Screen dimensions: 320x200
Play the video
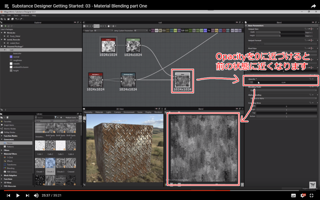click(x=18, y=196)
